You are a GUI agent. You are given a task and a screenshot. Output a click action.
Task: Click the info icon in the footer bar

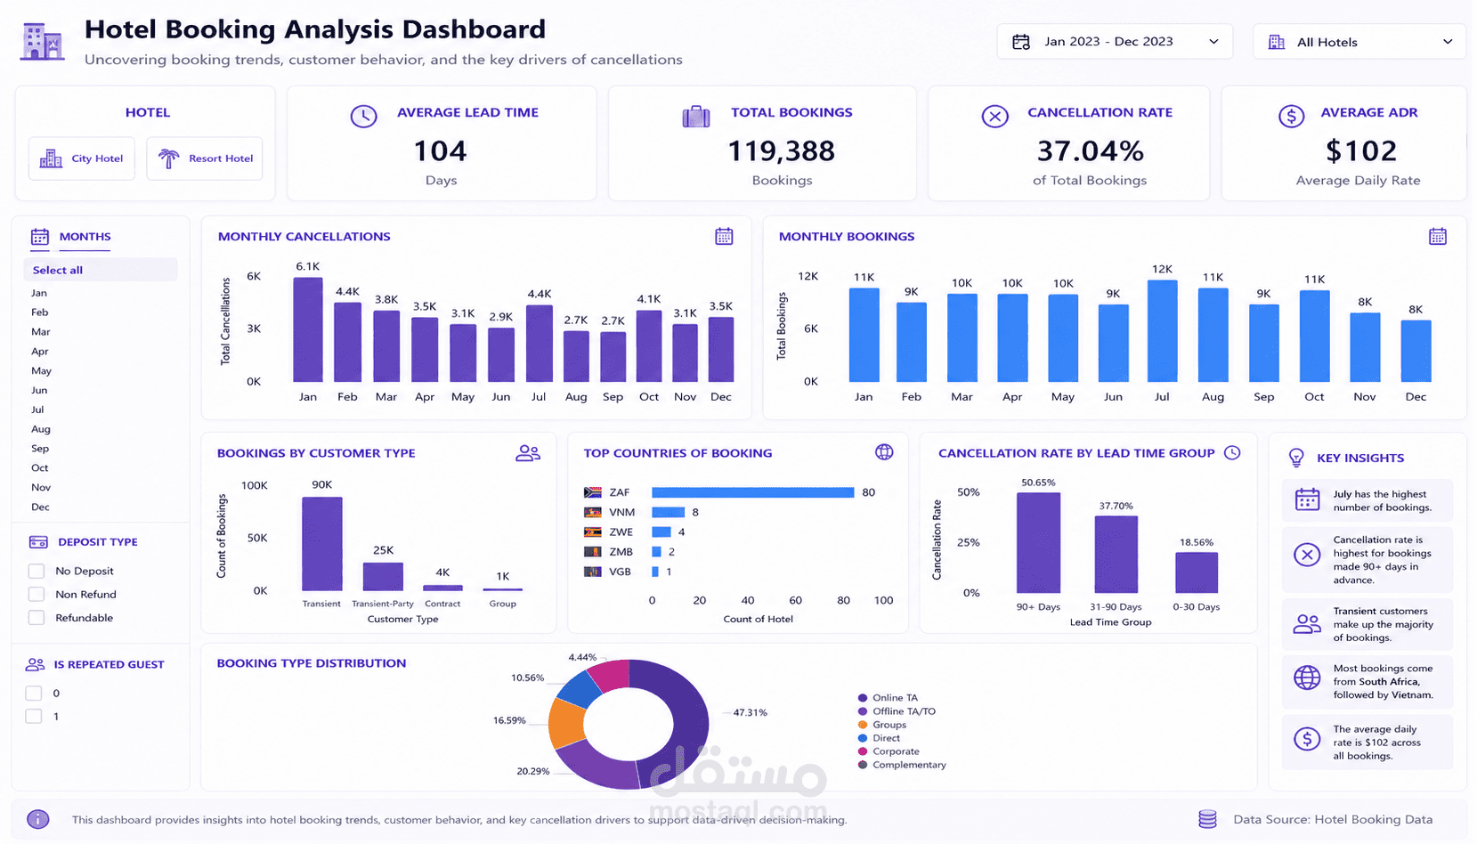[38, 819]
